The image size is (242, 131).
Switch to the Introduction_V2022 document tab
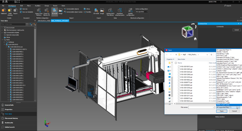44,20
